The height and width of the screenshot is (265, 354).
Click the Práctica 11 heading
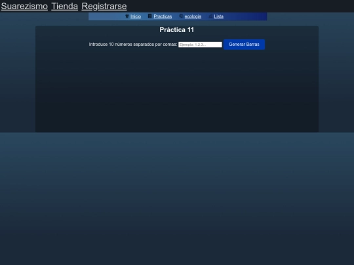point(177,29)
